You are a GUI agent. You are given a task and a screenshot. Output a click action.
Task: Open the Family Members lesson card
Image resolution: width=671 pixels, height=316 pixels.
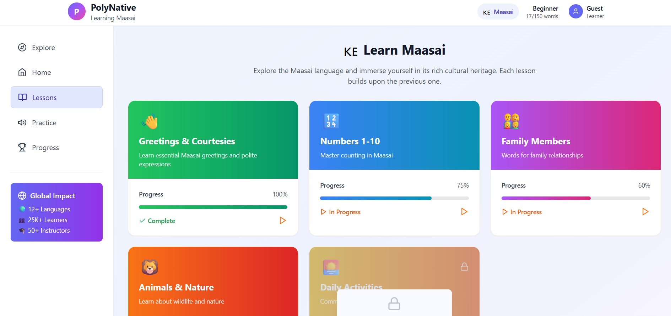(x=576, y=168)
